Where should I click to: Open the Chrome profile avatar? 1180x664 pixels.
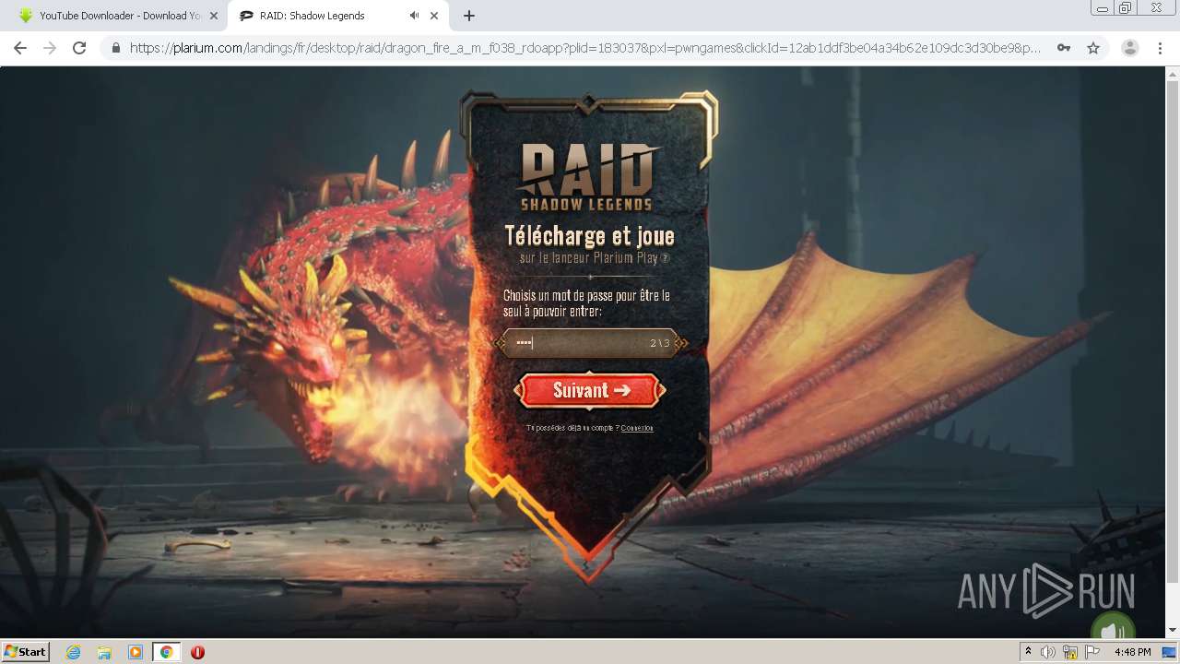[x=1130, y=48]
